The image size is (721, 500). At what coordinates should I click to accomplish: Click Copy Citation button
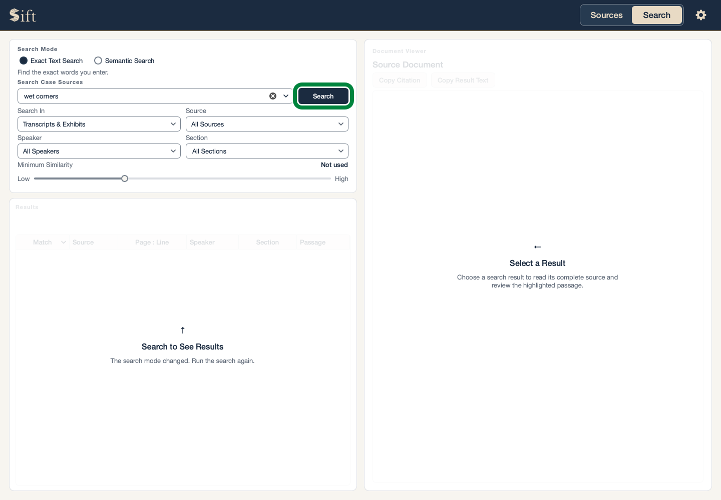[x=400, y=80]
